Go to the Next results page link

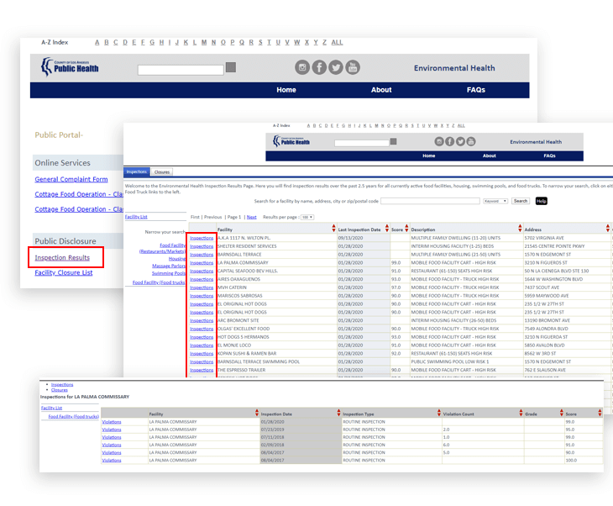tap(252, 217)
